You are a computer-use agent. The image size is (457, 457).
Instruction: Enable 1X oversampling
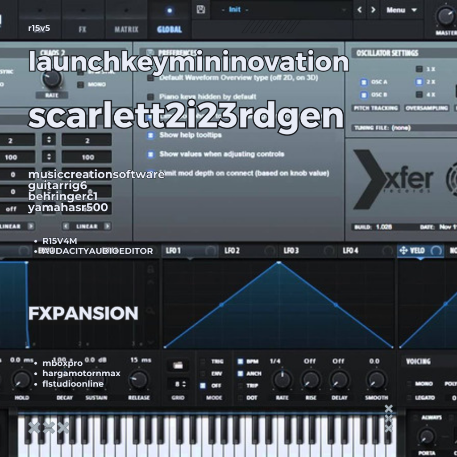tap(419, 69)
